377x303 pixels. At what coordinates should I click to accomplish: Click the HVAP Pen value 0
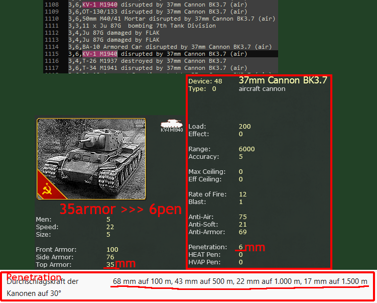pyautogui.click(x=240, y=262)
